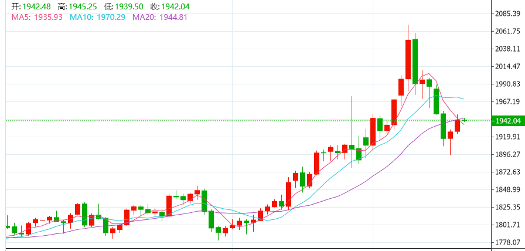Click the 2038.11 price axis label

pyautogui.click(x=508, y=49)
